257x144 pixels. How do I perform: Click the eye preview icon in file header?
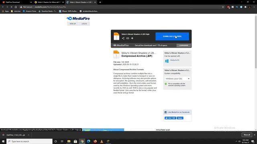click(128, 38)
